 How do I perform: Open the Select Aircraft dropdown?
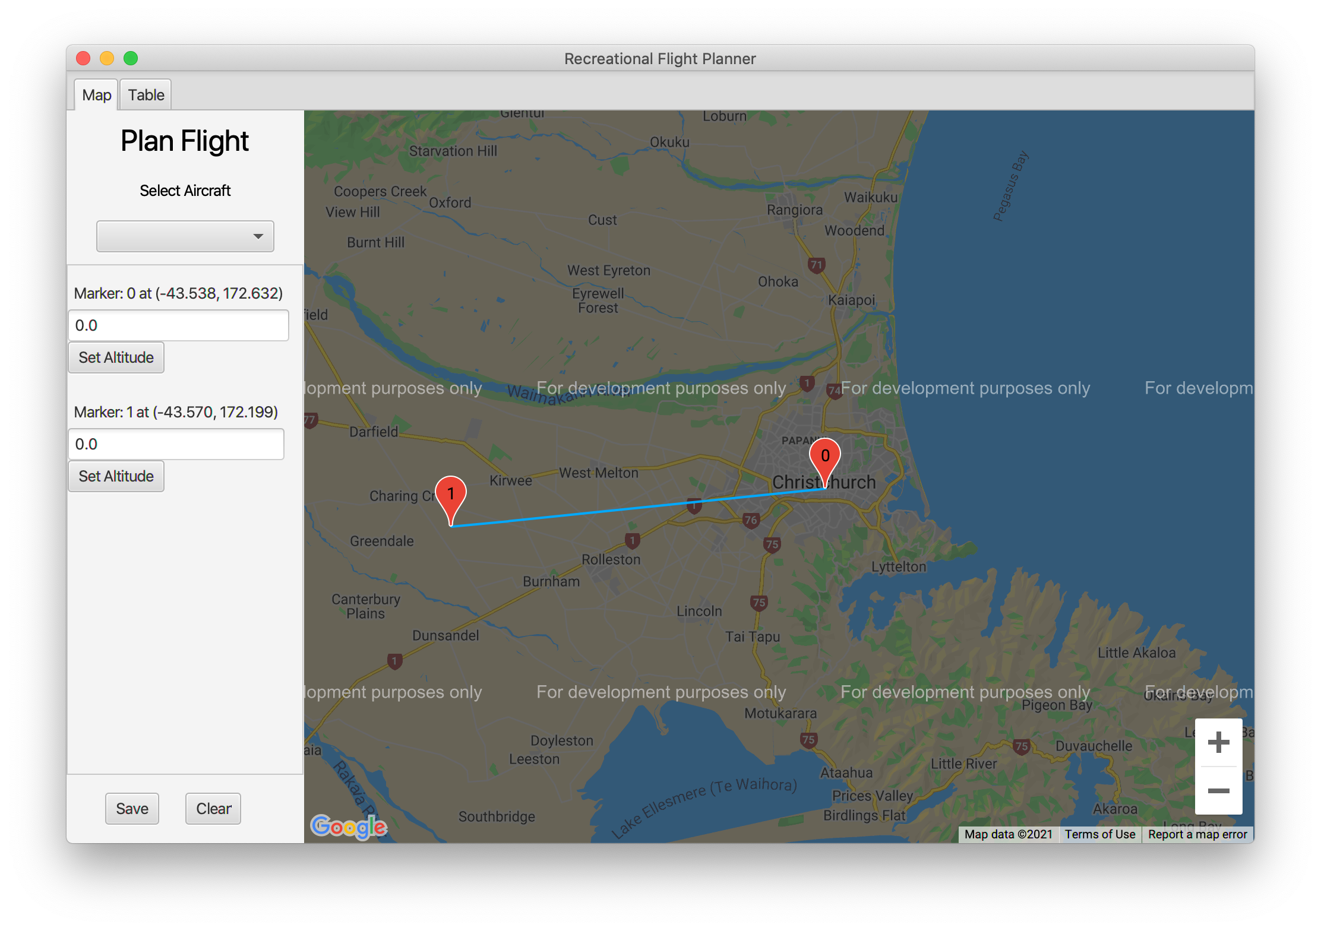click(185, 236)
